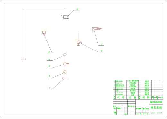Click the parts list code CHL1100

tap(119, 83)
